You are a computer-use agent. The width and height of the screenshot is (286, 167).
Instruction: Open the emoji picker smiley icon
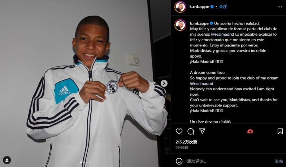tap(179, 161)
